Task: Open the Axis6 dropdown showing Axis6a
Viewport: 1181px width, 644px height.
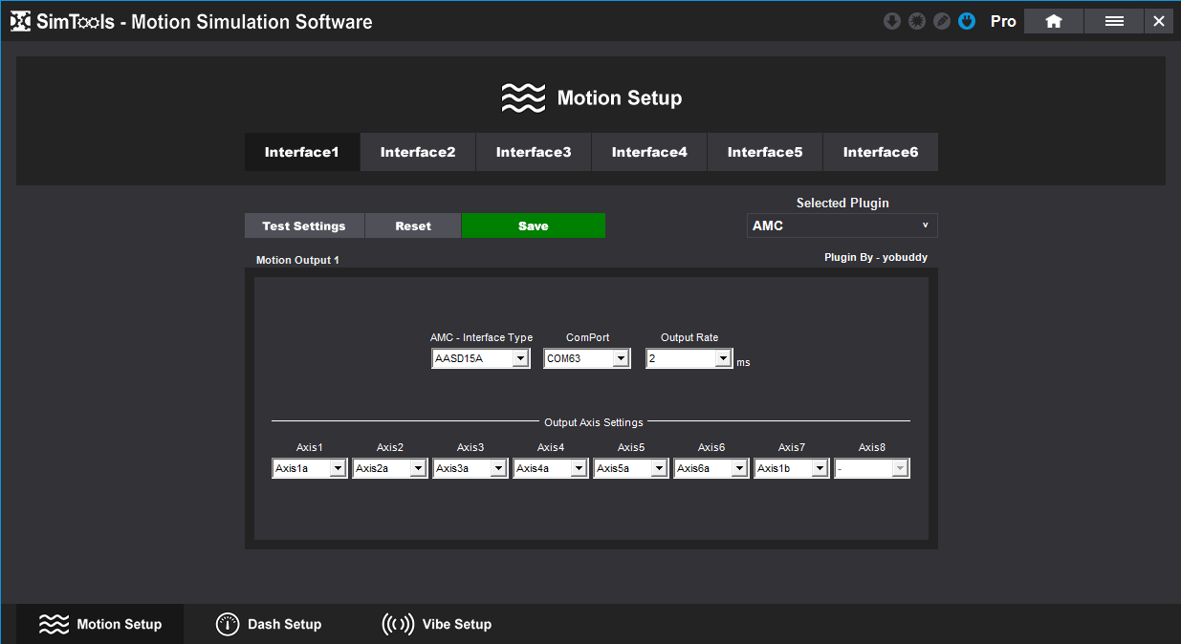Action: pos(711,468)
